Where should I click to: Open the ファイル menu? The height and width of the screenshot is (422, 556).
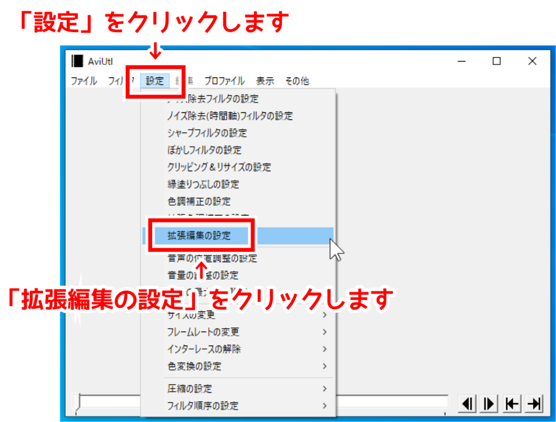pyautogui.click(x=84, y=81)
